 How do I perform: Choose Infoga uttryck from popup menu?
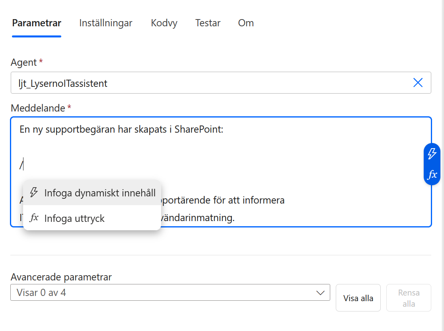pyautogui.click(x=92, y=218)
